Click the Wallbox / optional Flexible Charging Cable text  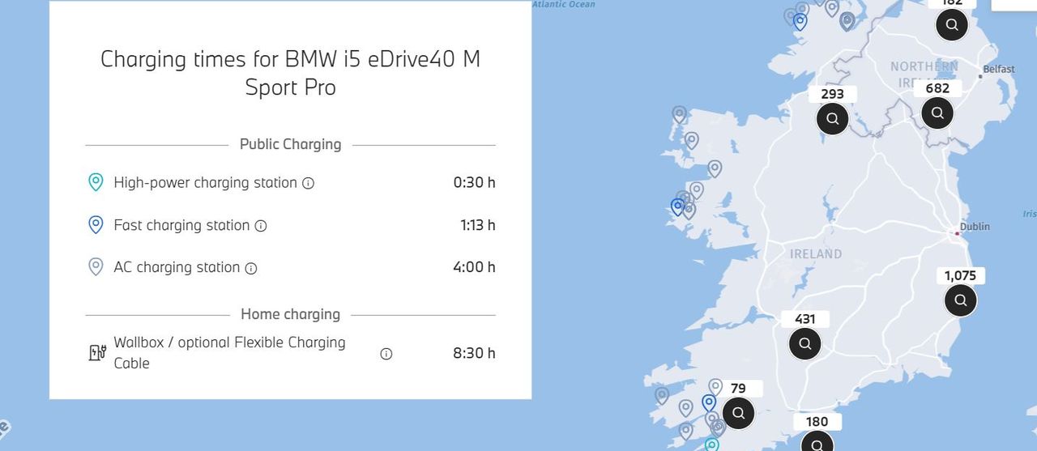click(x=229, y=352)
